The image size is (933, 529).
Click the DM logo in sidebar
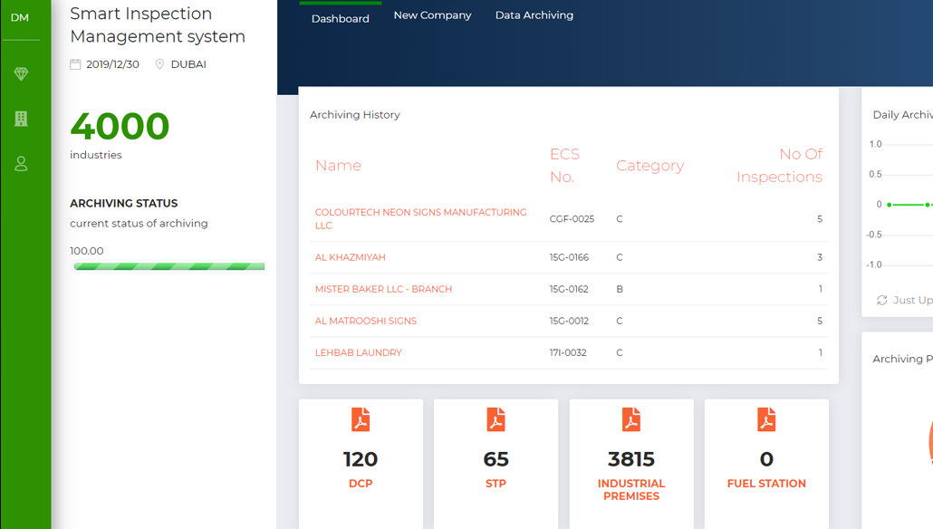click(x=20, y=18)
